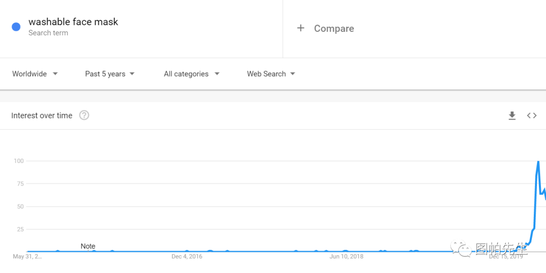
Task: Click the chart peak at 100
Action: point(538,161)
